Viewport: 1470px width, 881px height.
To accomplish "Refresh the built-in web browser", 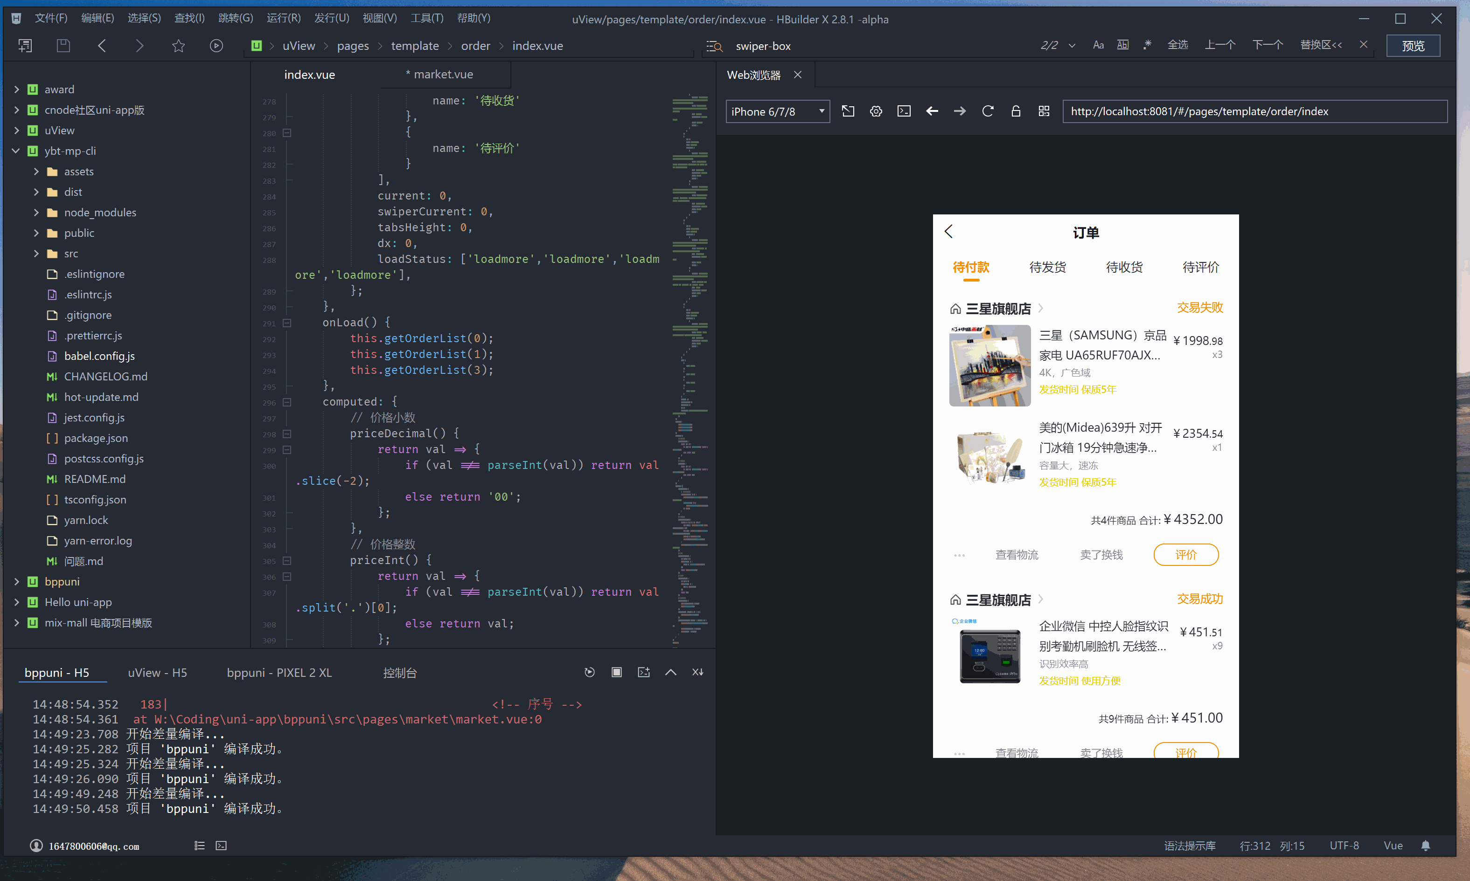I will pyautogui.click(x=988, y=111).
